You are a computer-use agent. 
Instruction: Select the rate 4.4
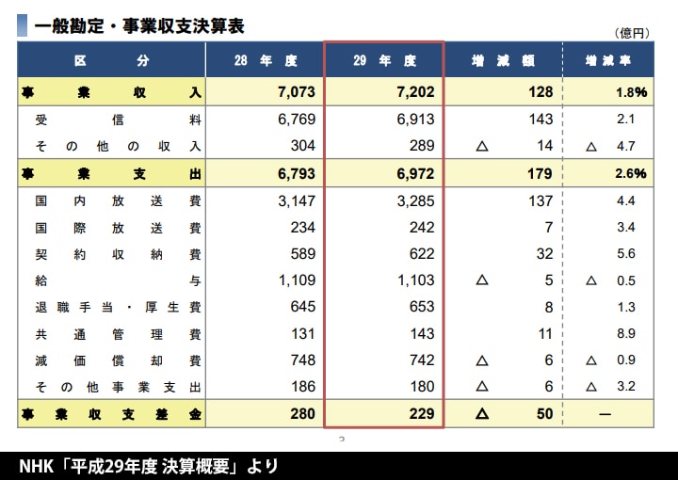pos(625,200)
